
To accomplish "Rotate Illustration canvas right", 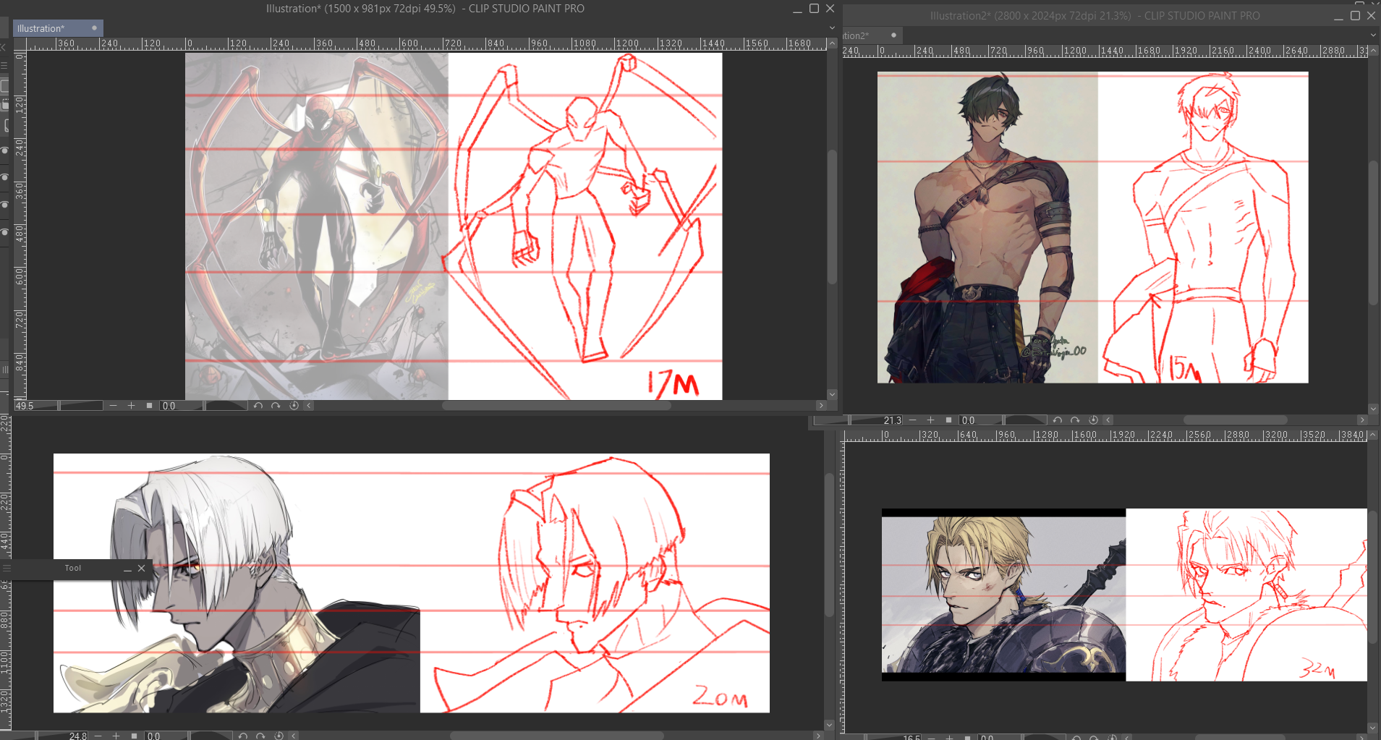I will click(276, 406).
